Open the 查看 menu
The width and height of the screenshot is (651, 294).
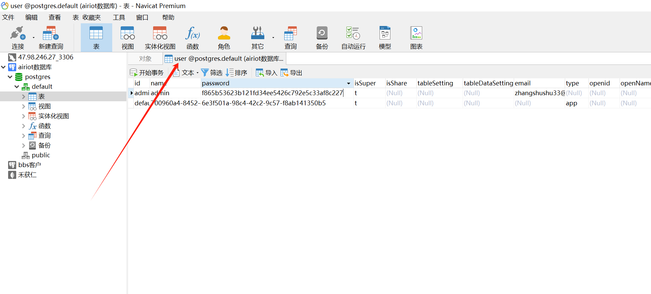(x=55, y=17)
